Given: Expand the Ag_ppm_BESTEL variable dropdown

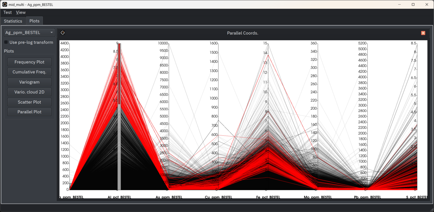Looking at the screenshot, I should pos(29,32).
